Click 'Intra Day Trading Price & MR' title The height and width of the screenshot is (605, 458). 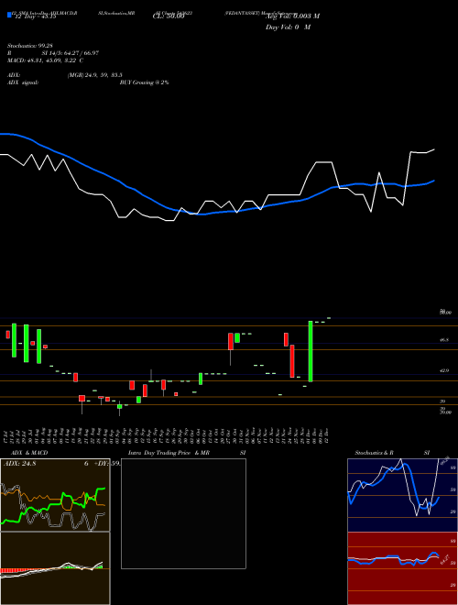169,453
